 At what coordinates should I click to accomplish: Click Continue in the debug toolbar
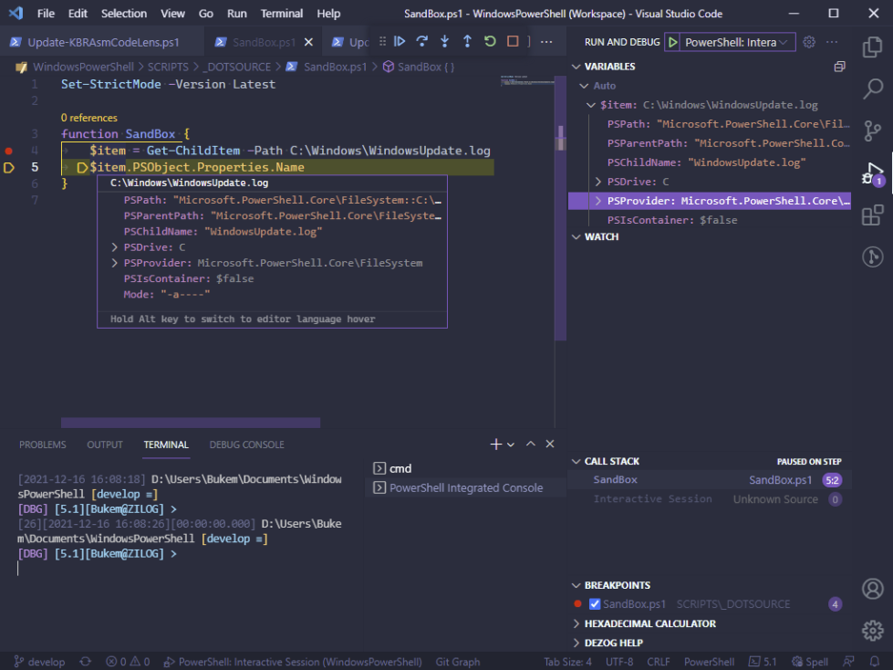tap(400, 41)
